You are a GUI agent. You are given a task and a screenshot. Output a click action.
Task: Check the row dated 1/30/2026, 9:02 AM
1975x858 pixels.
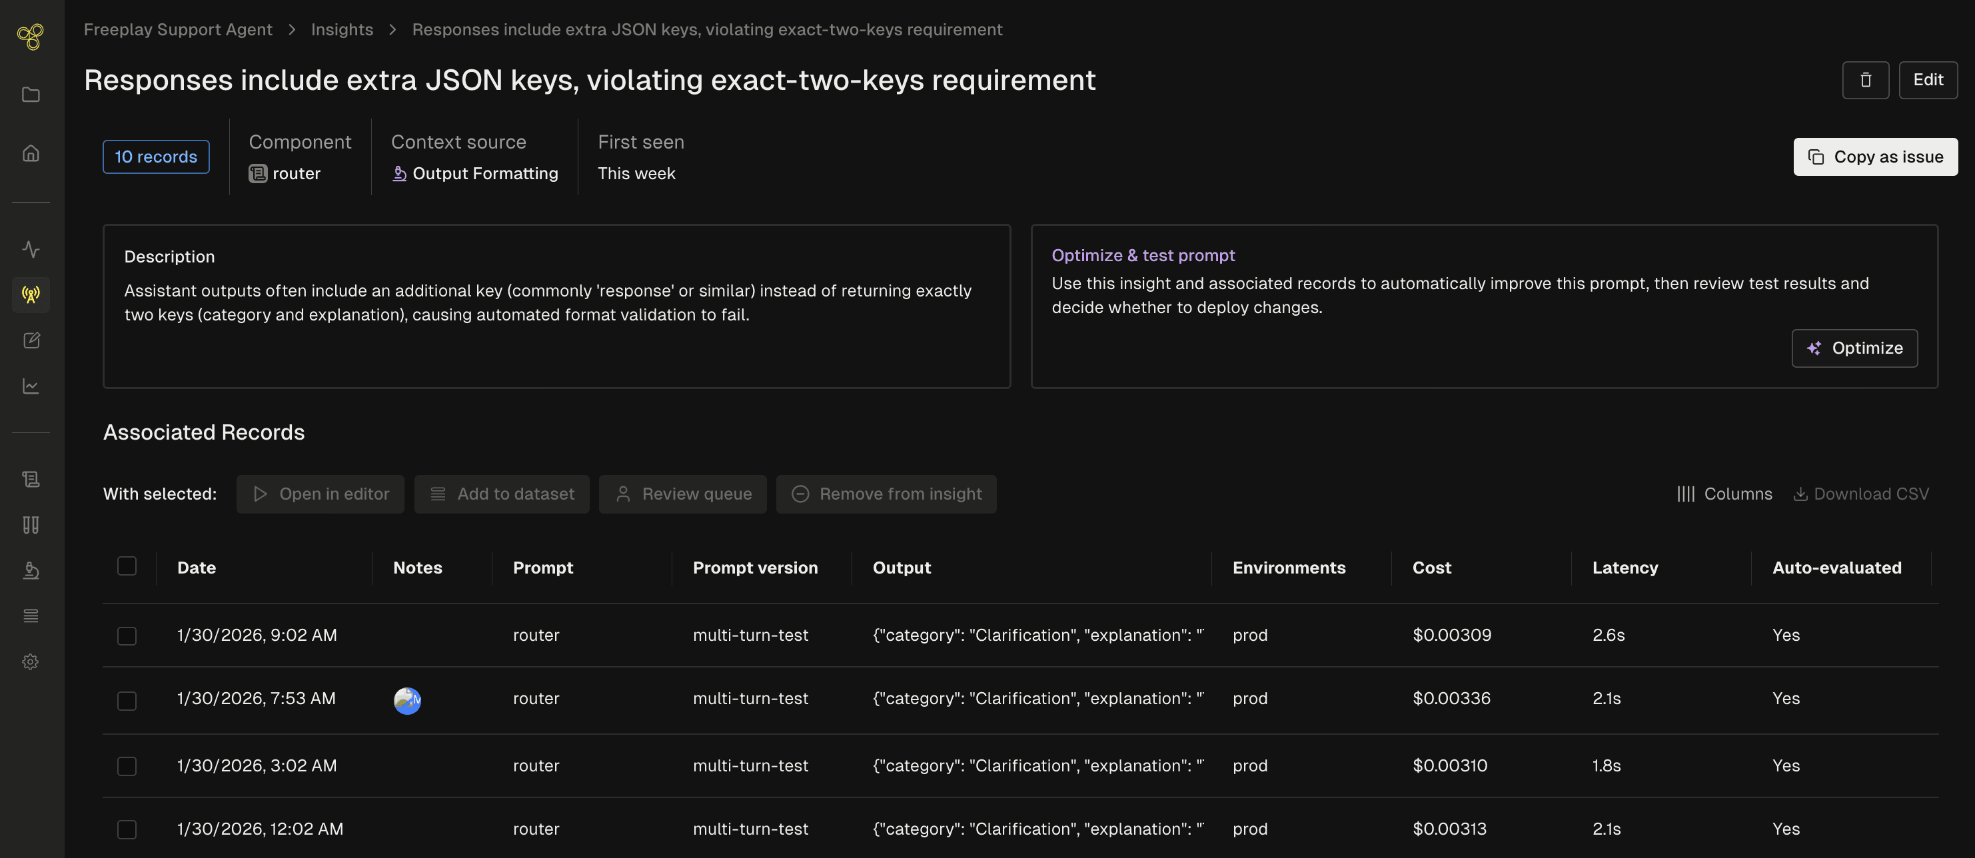click(127, 636)
